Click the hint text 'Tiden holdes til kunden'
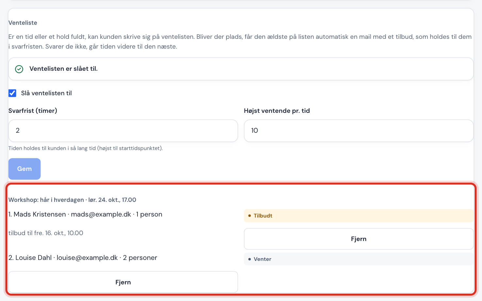This screenshot has height=301, width=482. tap(86, 148)
